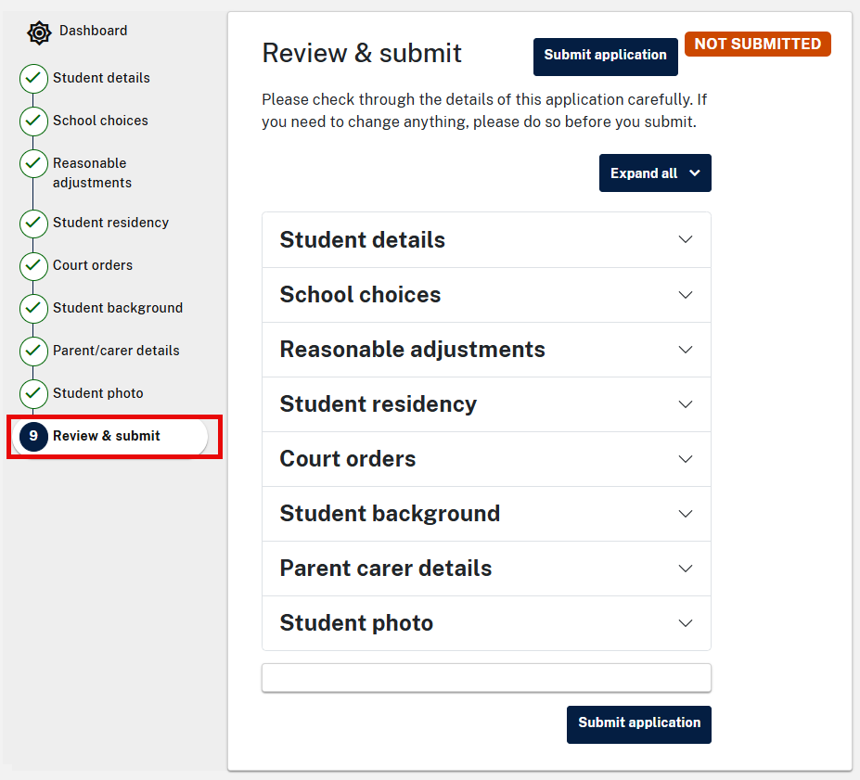Screen dimensions: 860x780
Task: Click the green checkmark beside Student residency
Action: 33,224
